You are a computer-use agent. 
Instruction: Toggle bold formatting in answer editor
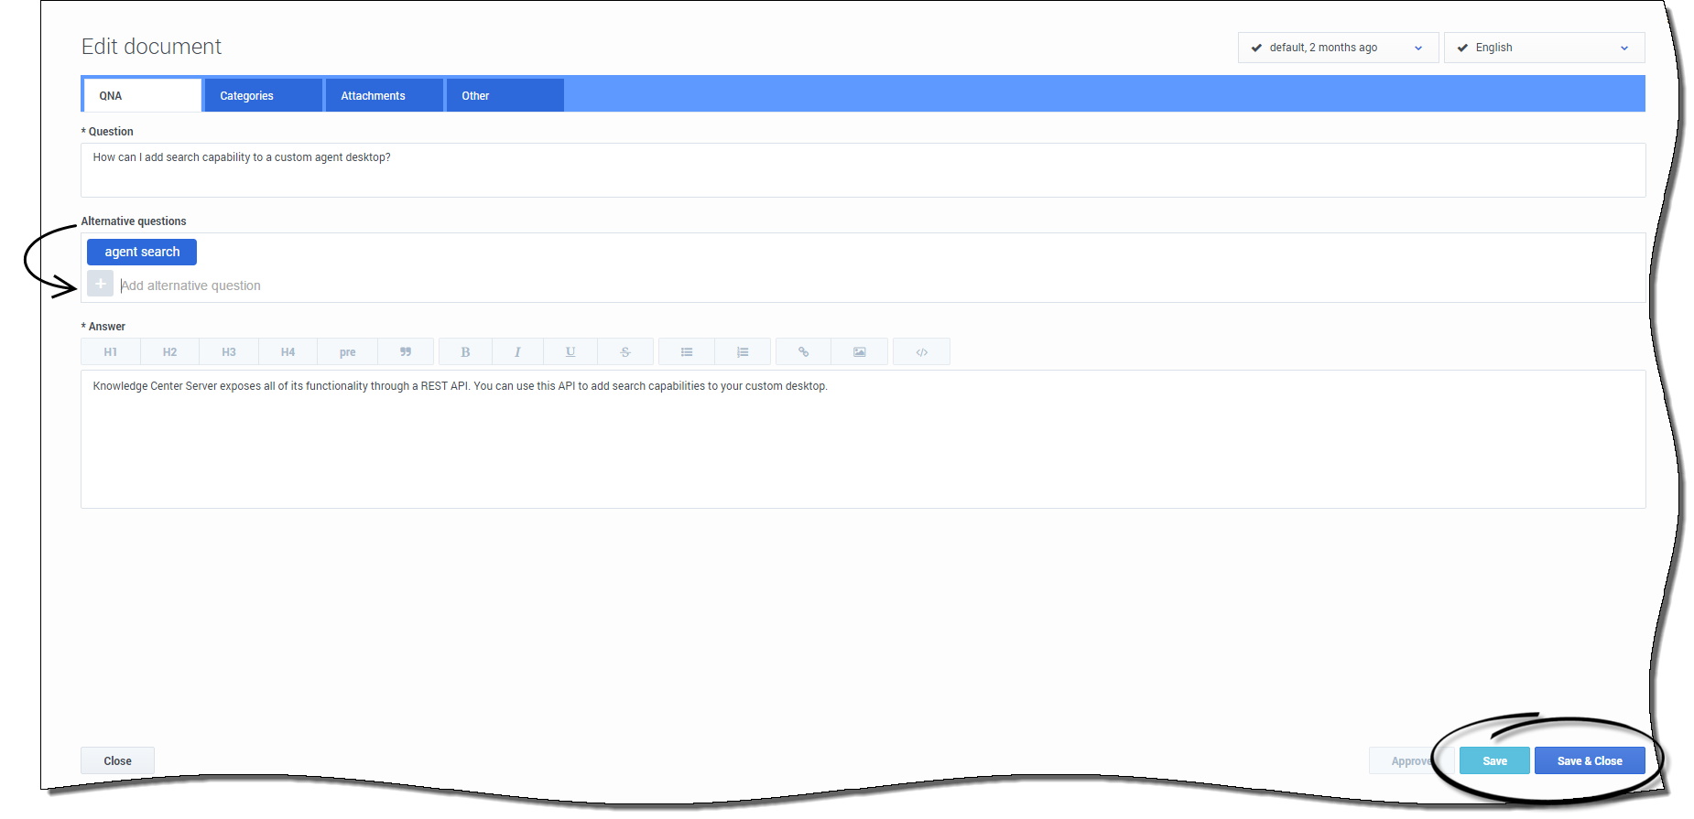[465, 352]
